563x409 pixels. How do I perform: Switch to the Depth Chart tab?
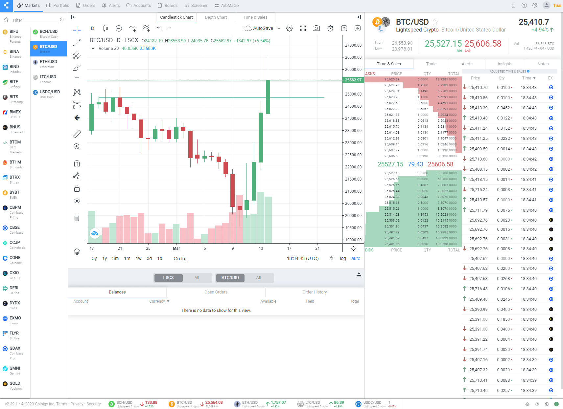[x=216, y=17]
